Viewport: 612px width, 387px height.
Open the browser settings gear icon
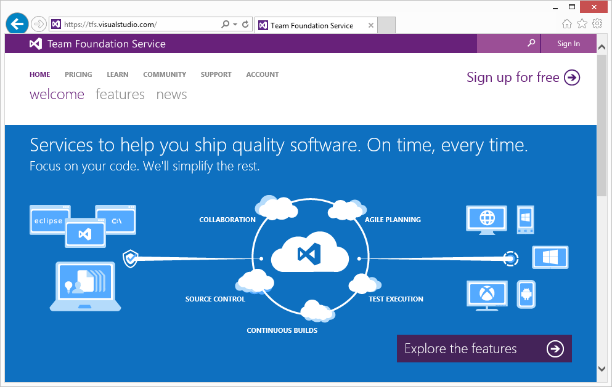[x=597, y=24]
